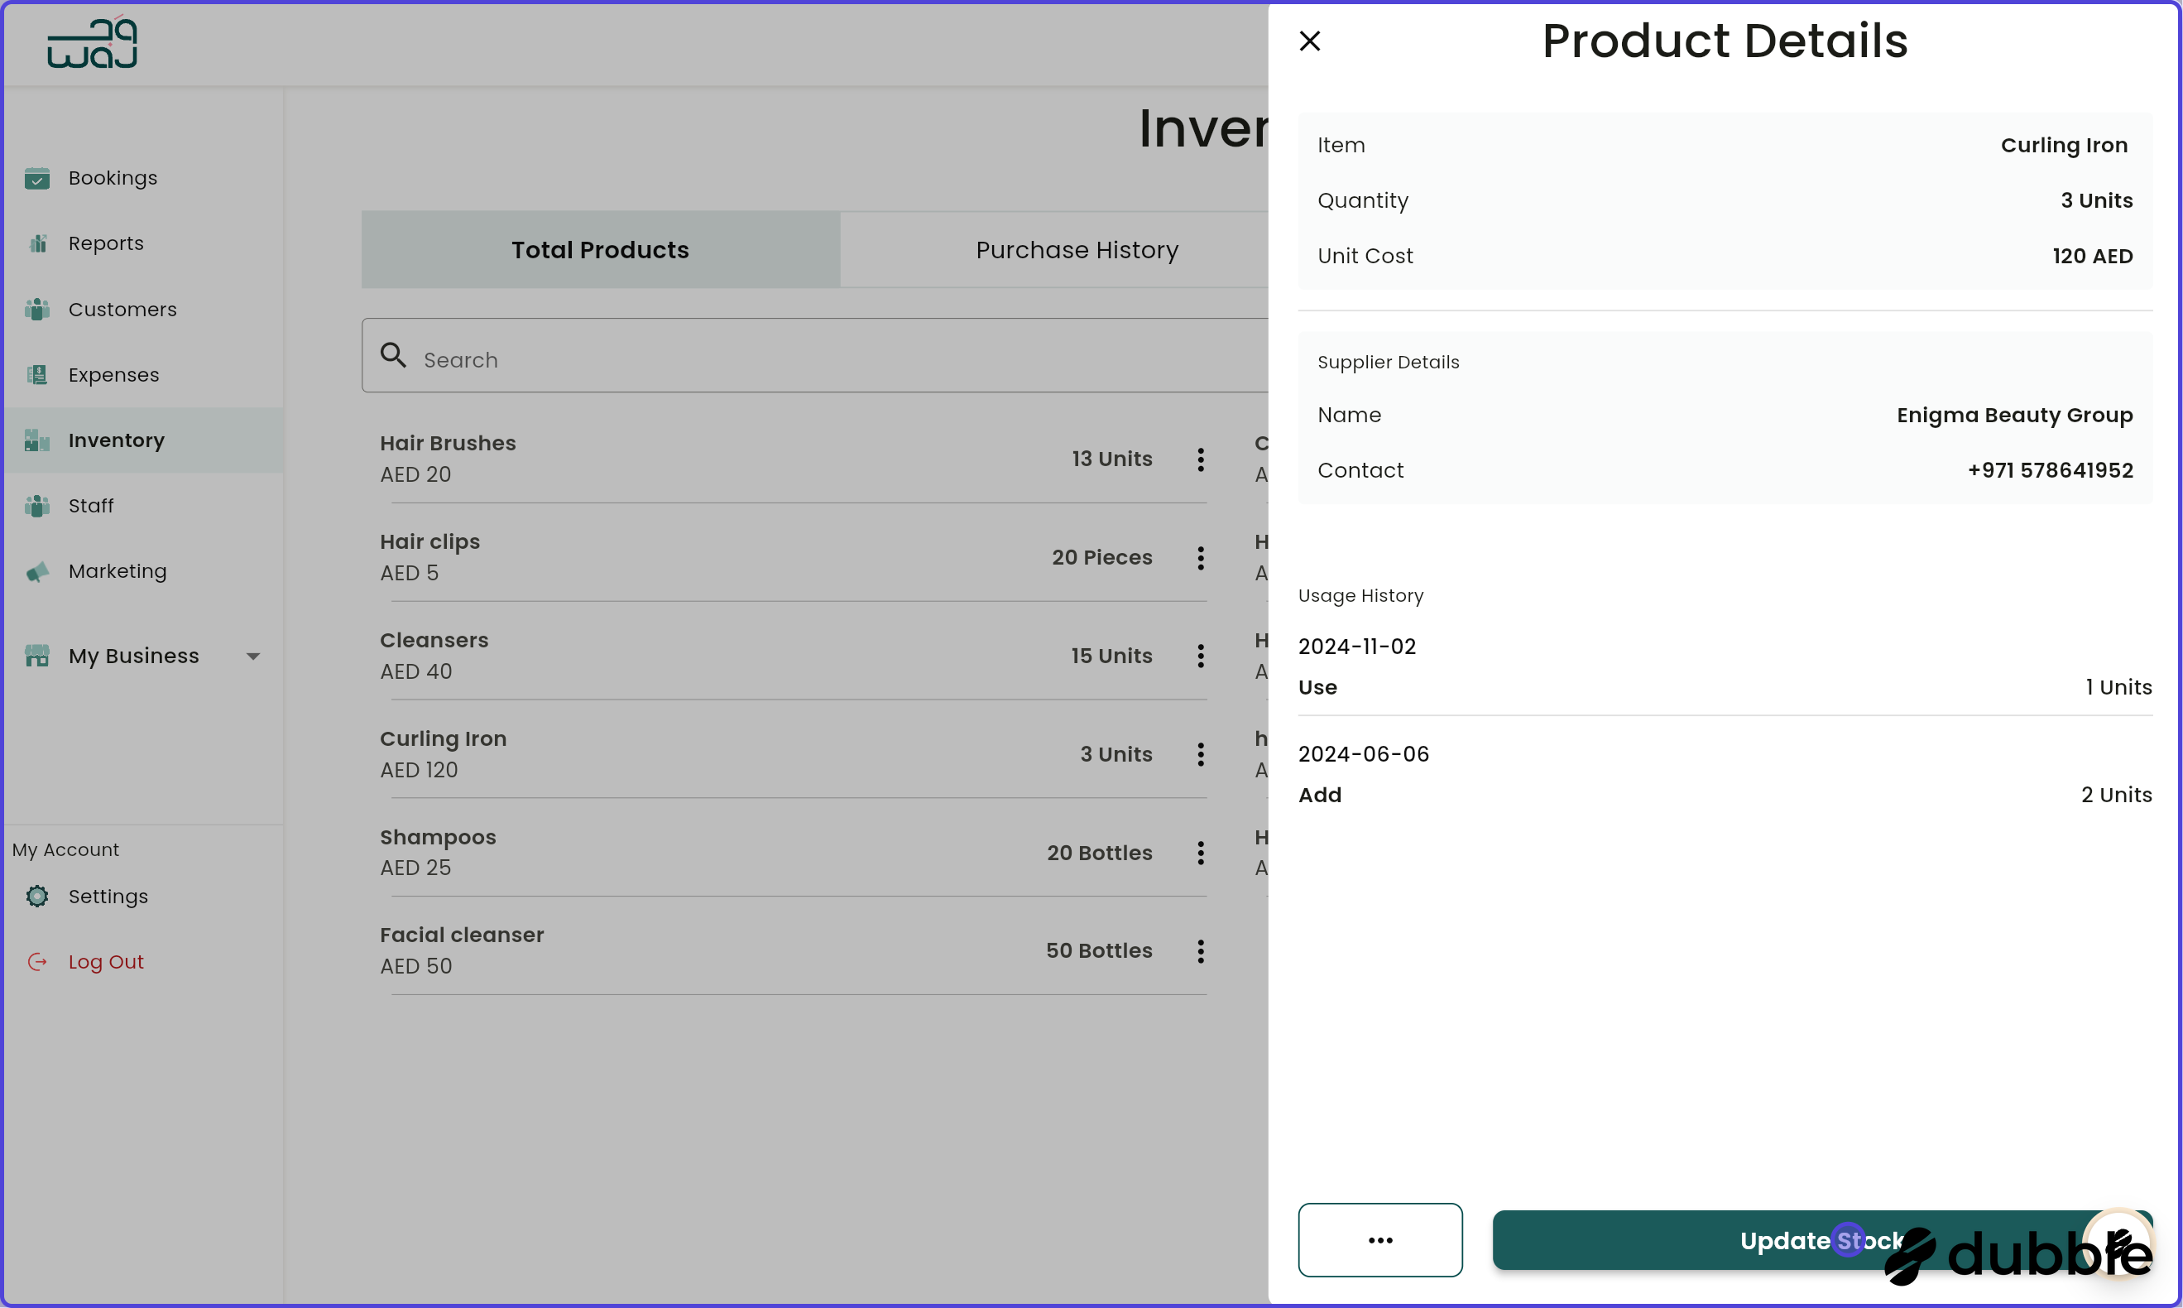Open the options menu for Hair Brushes
The width and height of the screenshot is (2183, 1308).
(1200, 459)
